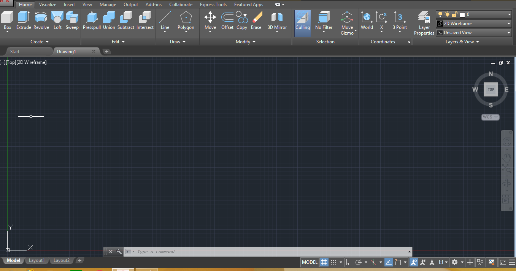Viewport: 516px width, 271px height.
Task: Switch to the Layout1 tab
Action: click(37, 260)
